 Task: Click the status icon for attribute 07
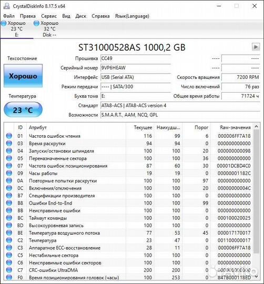click(9, 166)
